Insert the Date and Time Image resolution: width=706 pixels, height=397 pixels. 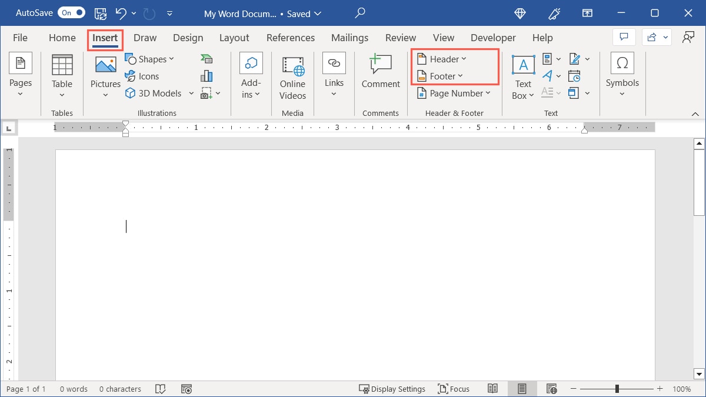pyautogui.click(x=574, y=75)
